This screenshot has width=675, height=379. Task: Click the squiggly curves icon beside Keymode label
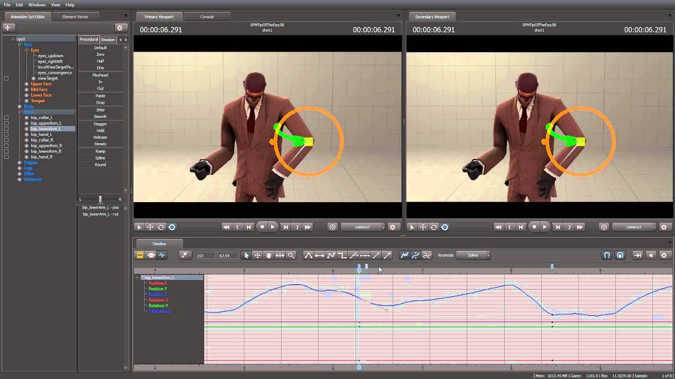point(427,255)
